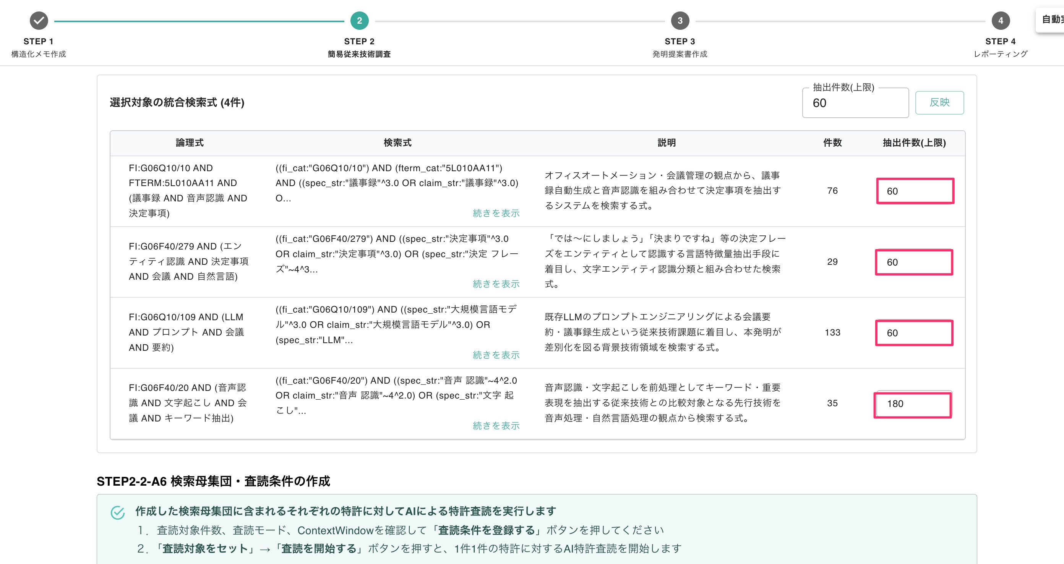Click the 選択対象の統合検索式 (4件) heading
Screen dimensions: 1064x564
tap(177, 102)
